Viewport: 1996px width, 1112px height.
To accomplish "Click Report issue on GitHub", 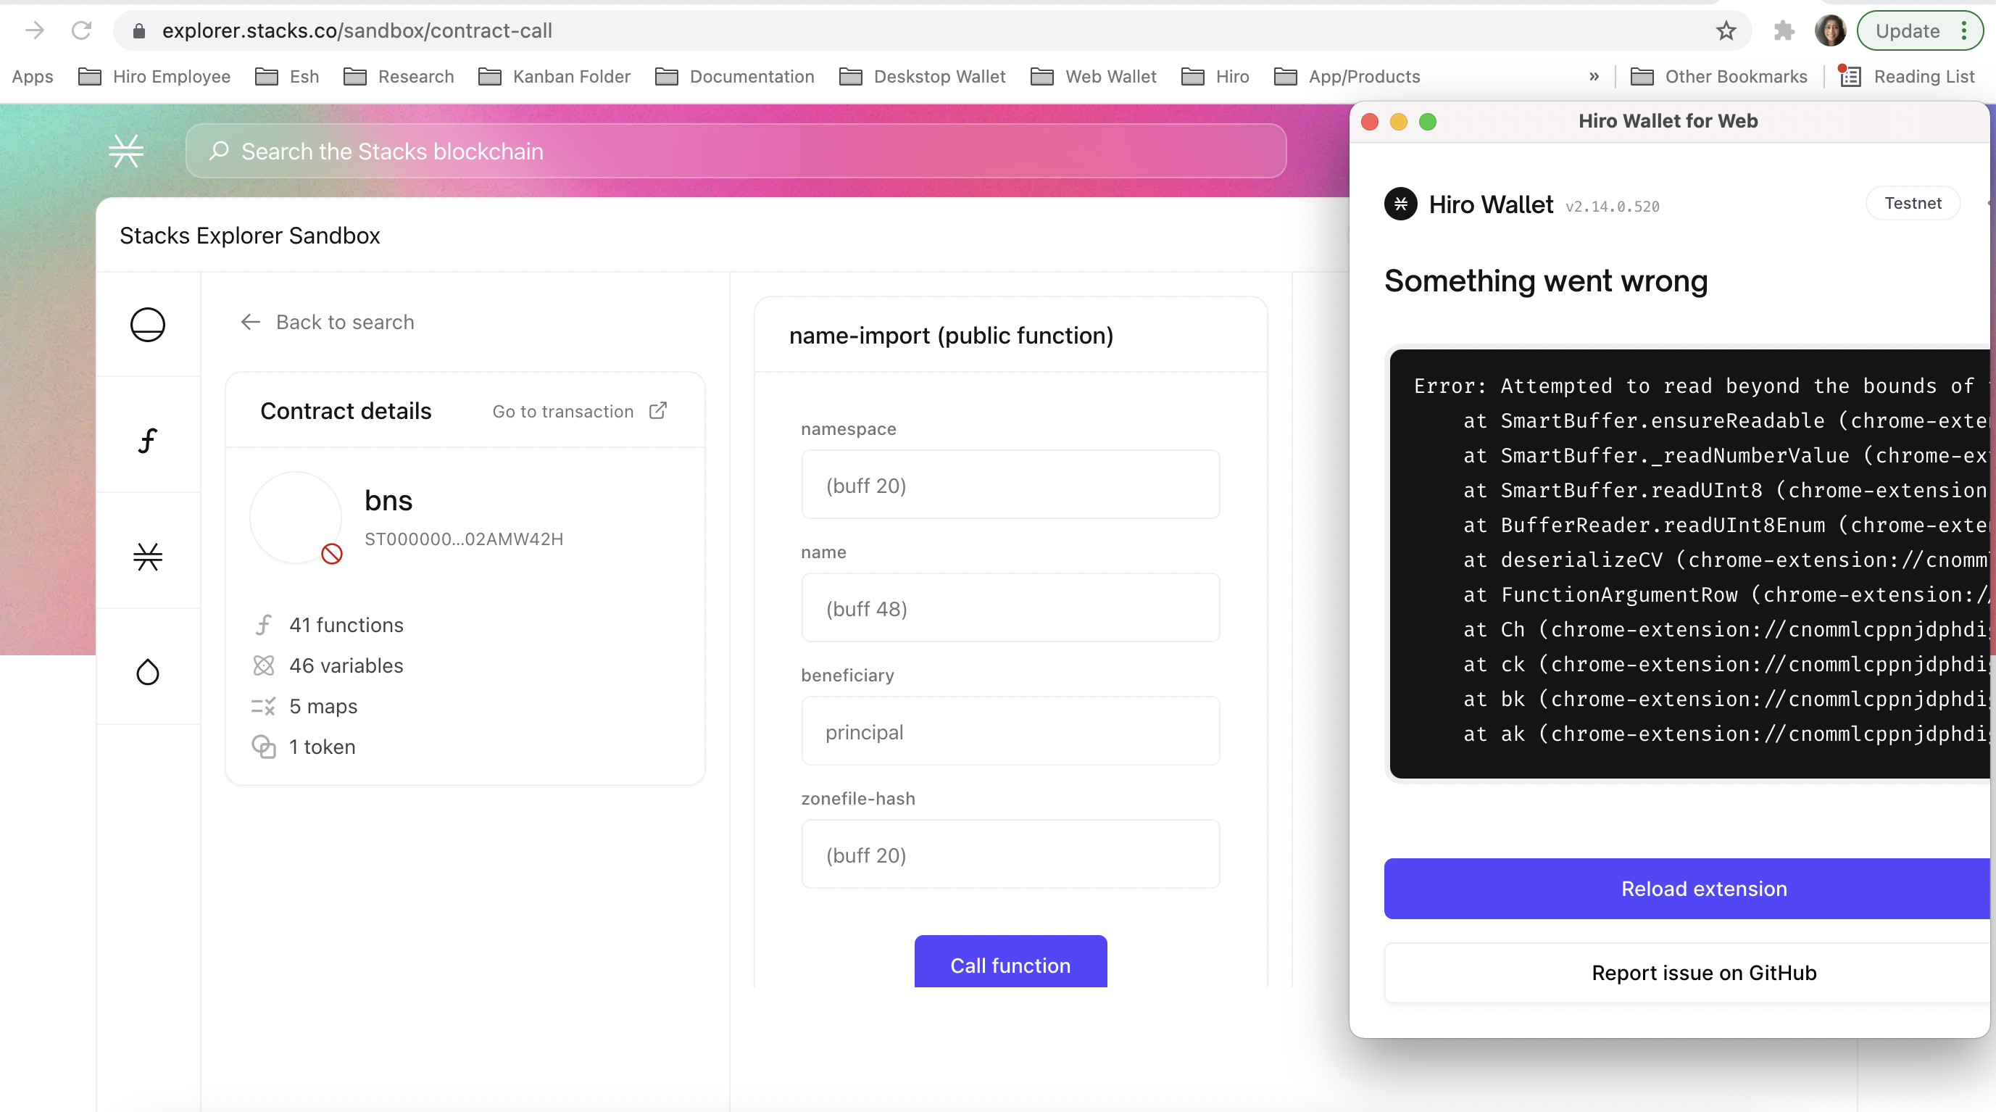I will coord(1687,973).
